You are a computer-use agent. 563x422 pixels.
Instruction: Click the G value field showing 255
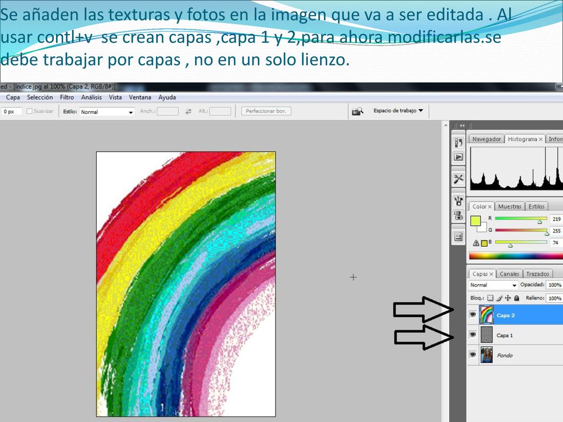[x=556, y=231]
